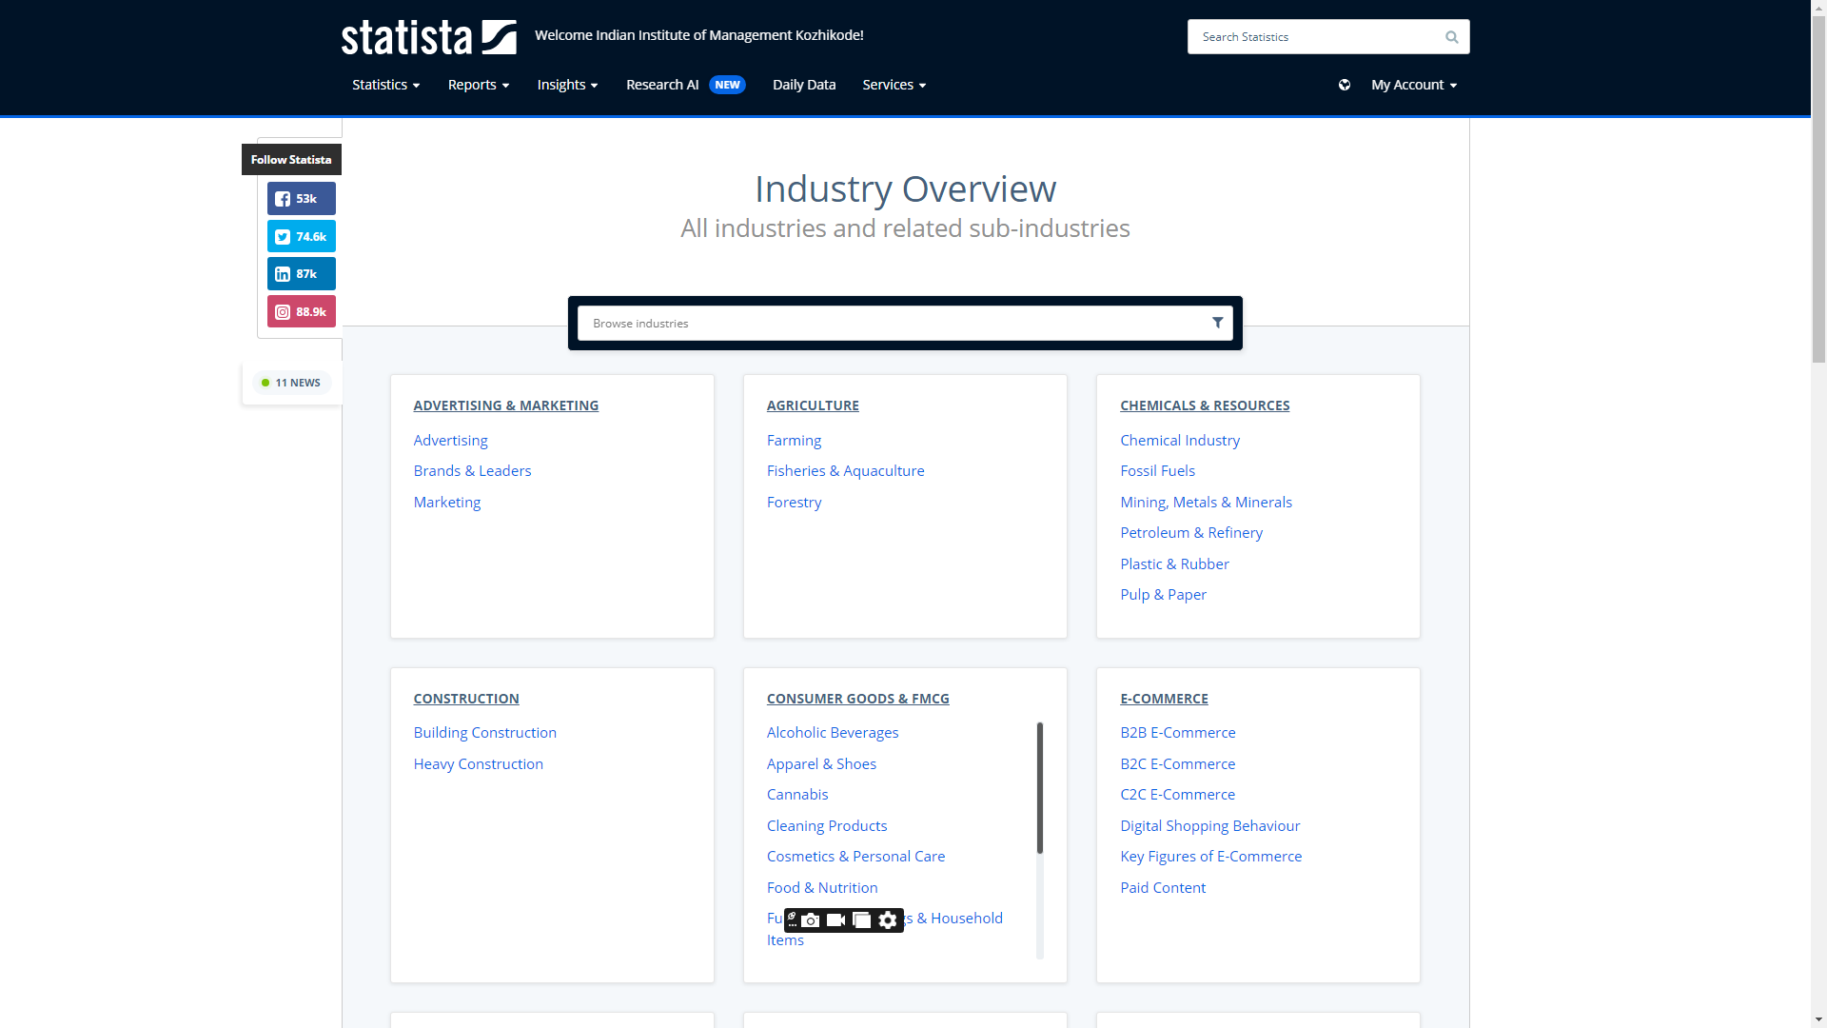The width and height of the screenshot is (1827, 1028).
Task: Click the filter funnel in Browse industries
Action: coord(1217,323)
